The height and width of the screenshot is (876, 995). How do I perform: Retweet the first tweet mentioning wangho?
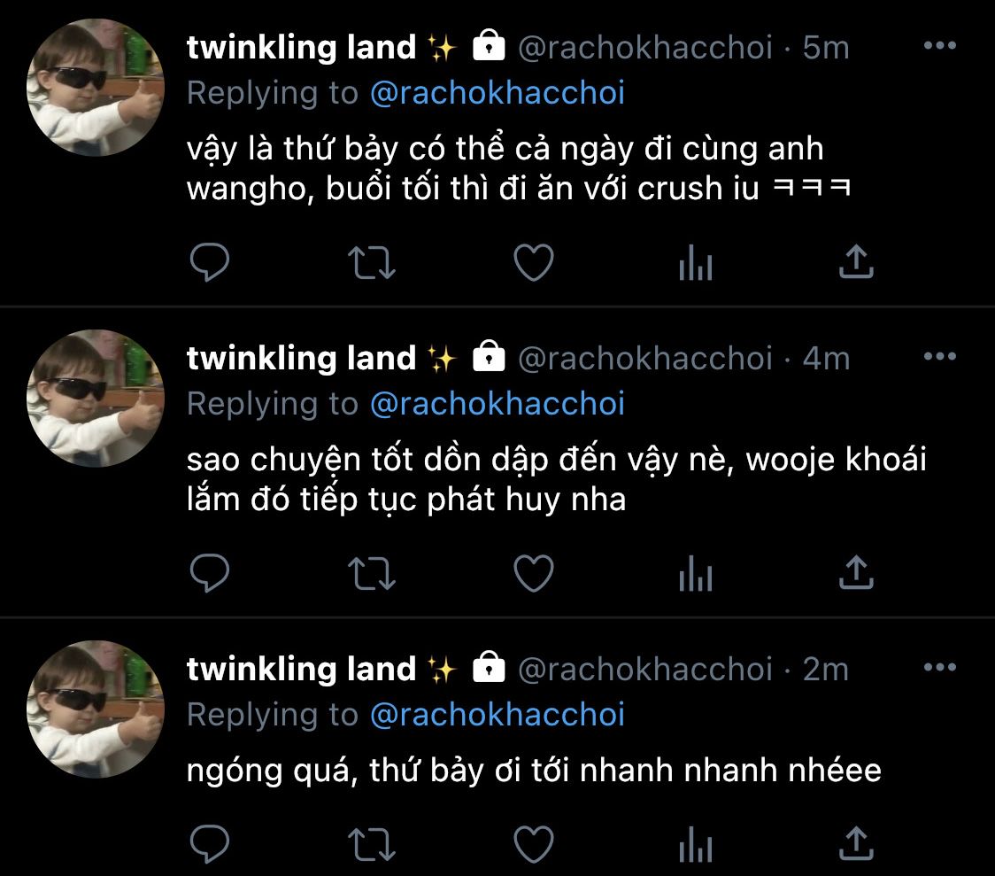click(x=372, y=263)
